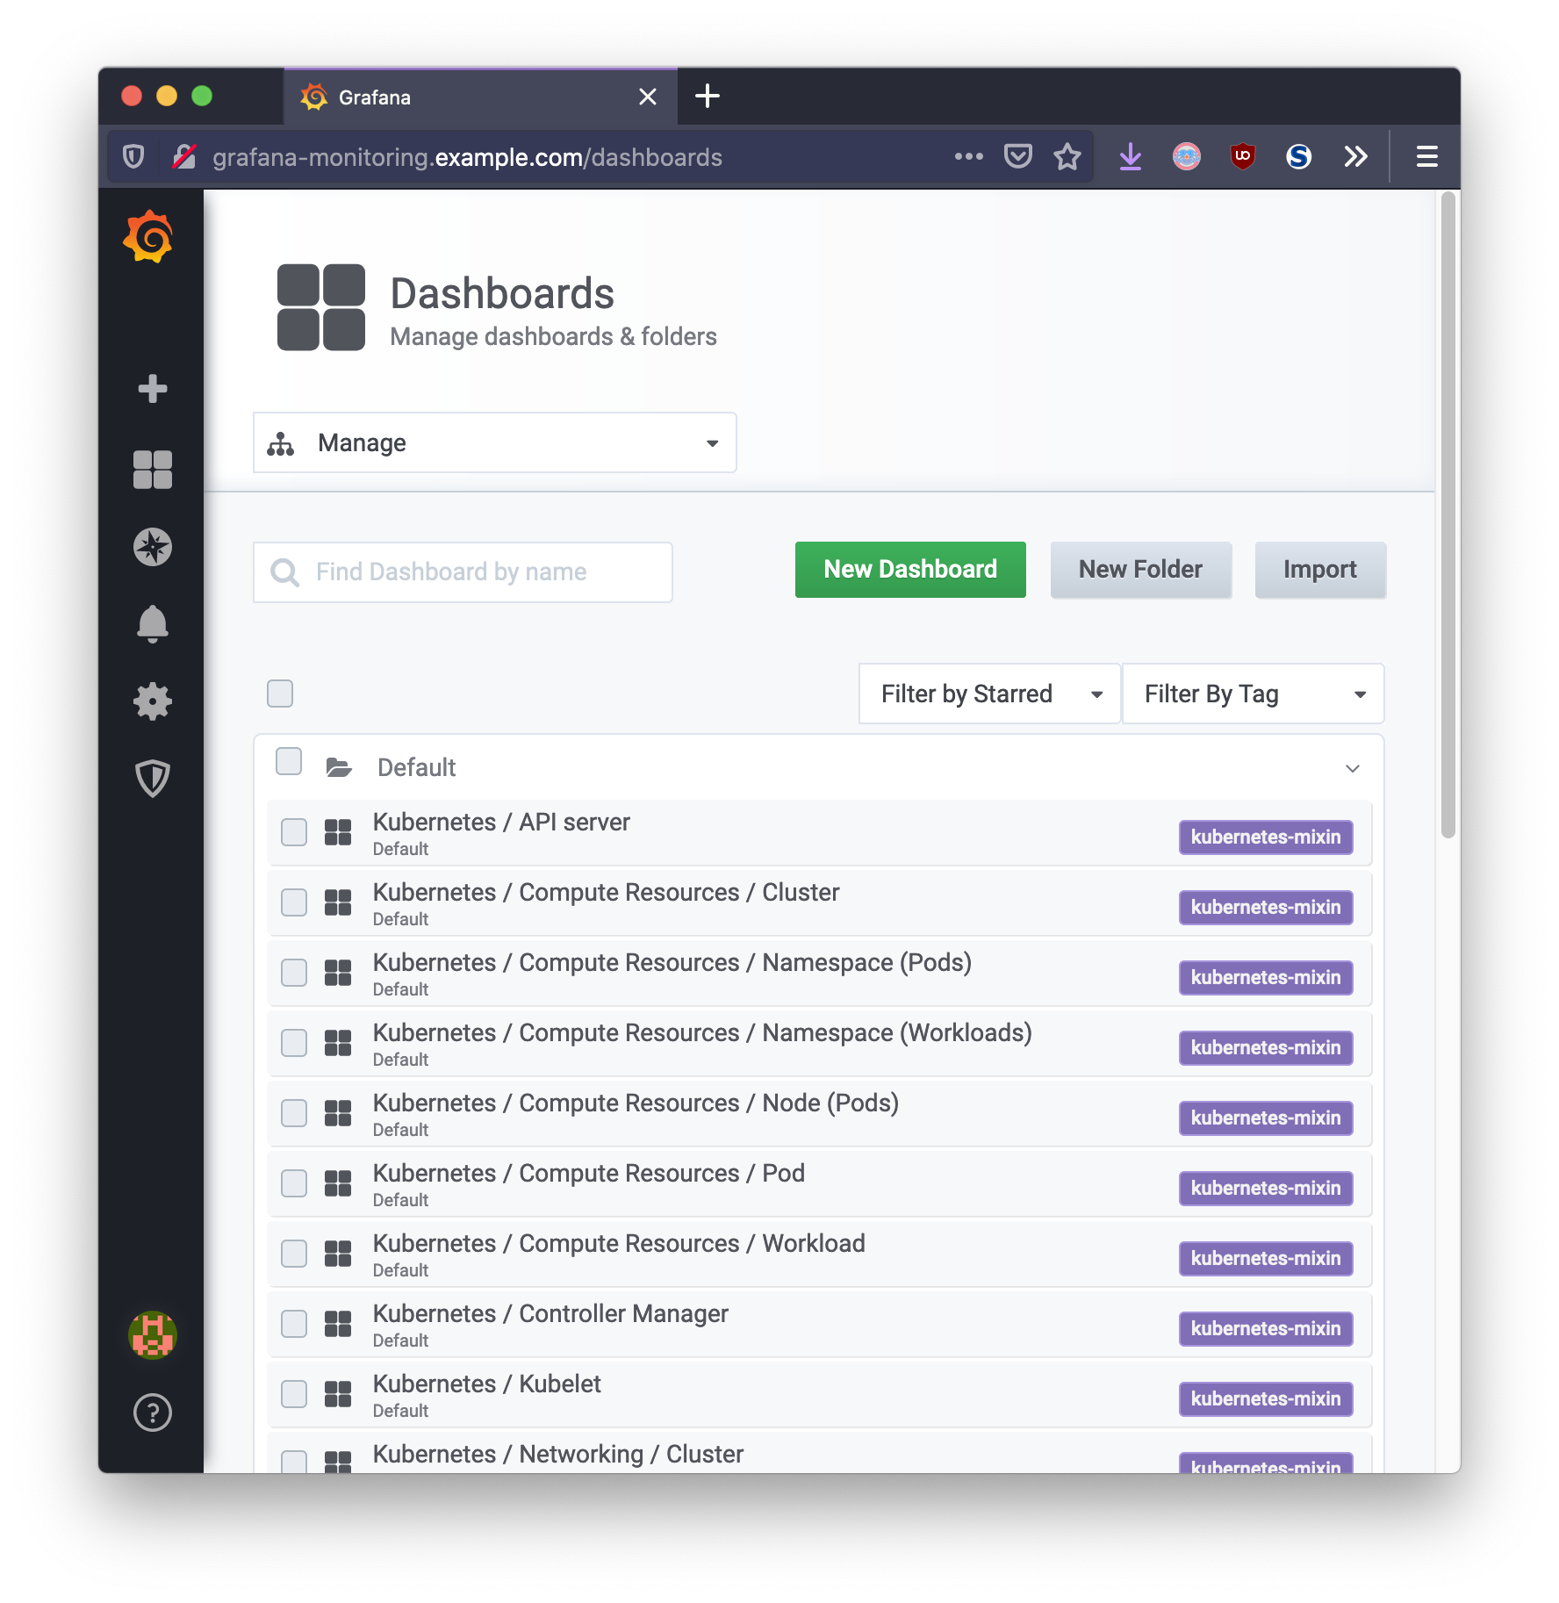The image size is (1559, 1603).
Task: Click the Import button
Action: click(x=1319, y=570)
